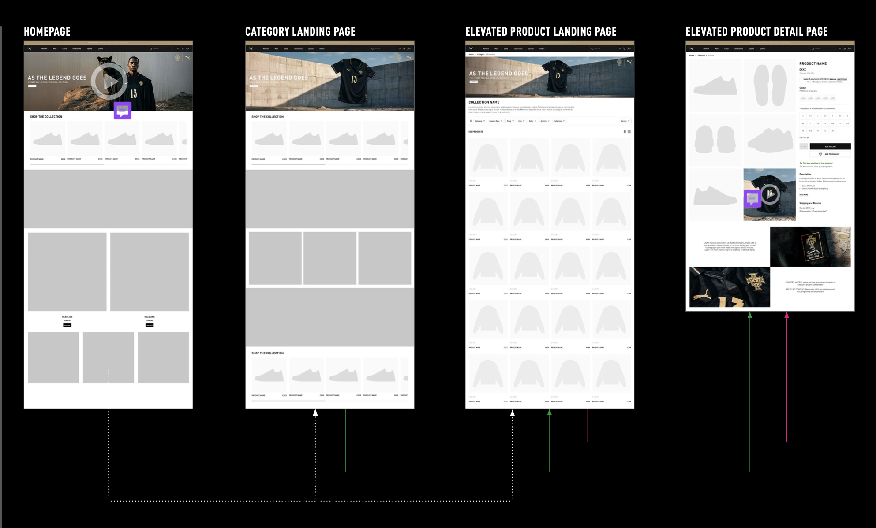Open the Sort by dropdown
Image resolution: width=876 pixels, height=528 pixels.
(625, 121)
